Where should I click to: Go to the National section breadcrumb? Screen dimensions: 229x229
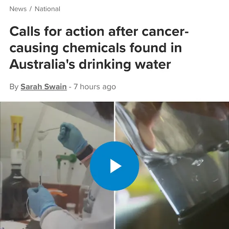point(47,9)
